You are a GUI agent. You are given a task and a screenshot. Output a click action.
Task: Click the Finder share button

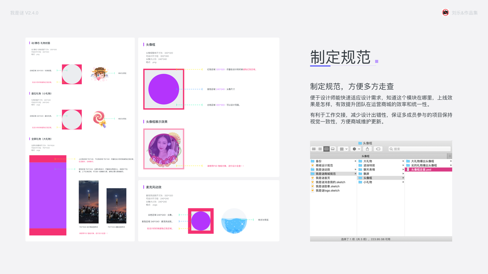(367, 149)
